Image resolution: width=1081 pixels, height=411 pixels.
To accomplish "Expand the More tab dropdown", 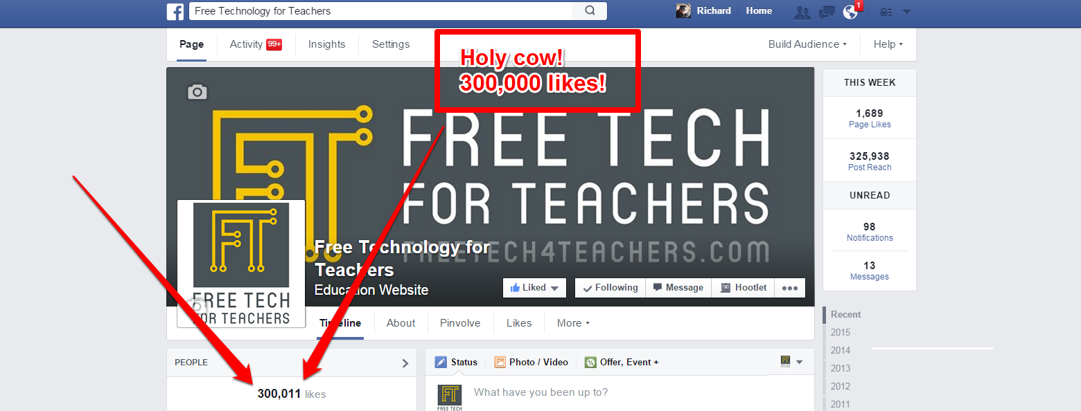I will (573, 323).
